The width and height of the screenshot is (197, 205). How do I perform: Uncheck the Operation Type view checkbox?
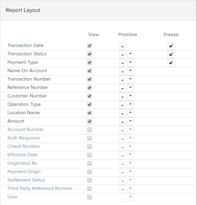coord(89,104)
